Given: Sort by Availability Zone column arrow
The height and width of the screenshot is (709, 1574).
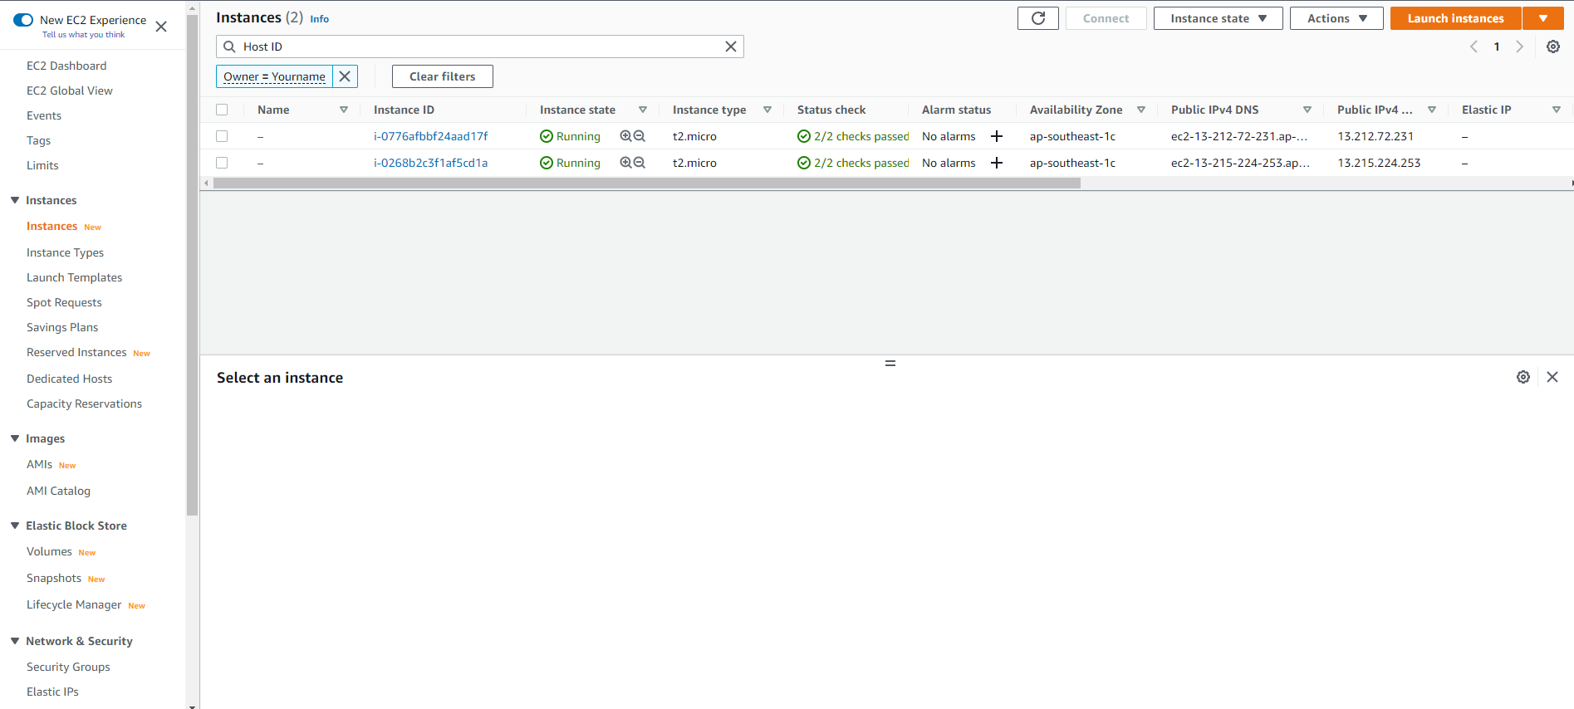Looking at the screenshot, I should [1140, 110].
